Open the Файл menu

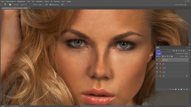3,1
